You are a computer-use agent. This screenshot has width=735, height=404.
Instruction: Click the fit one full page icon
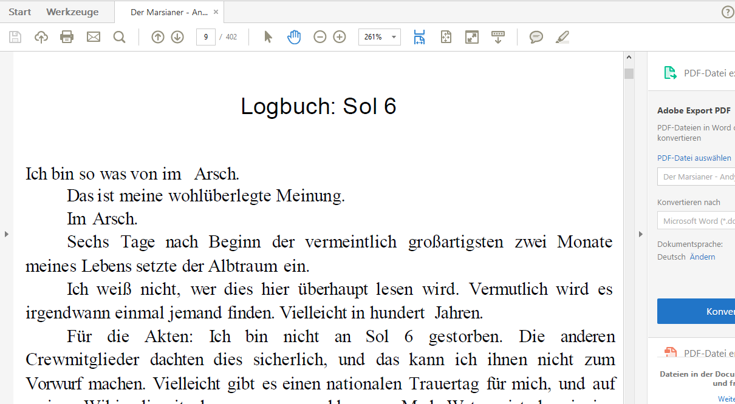click(x=446, y=37)
